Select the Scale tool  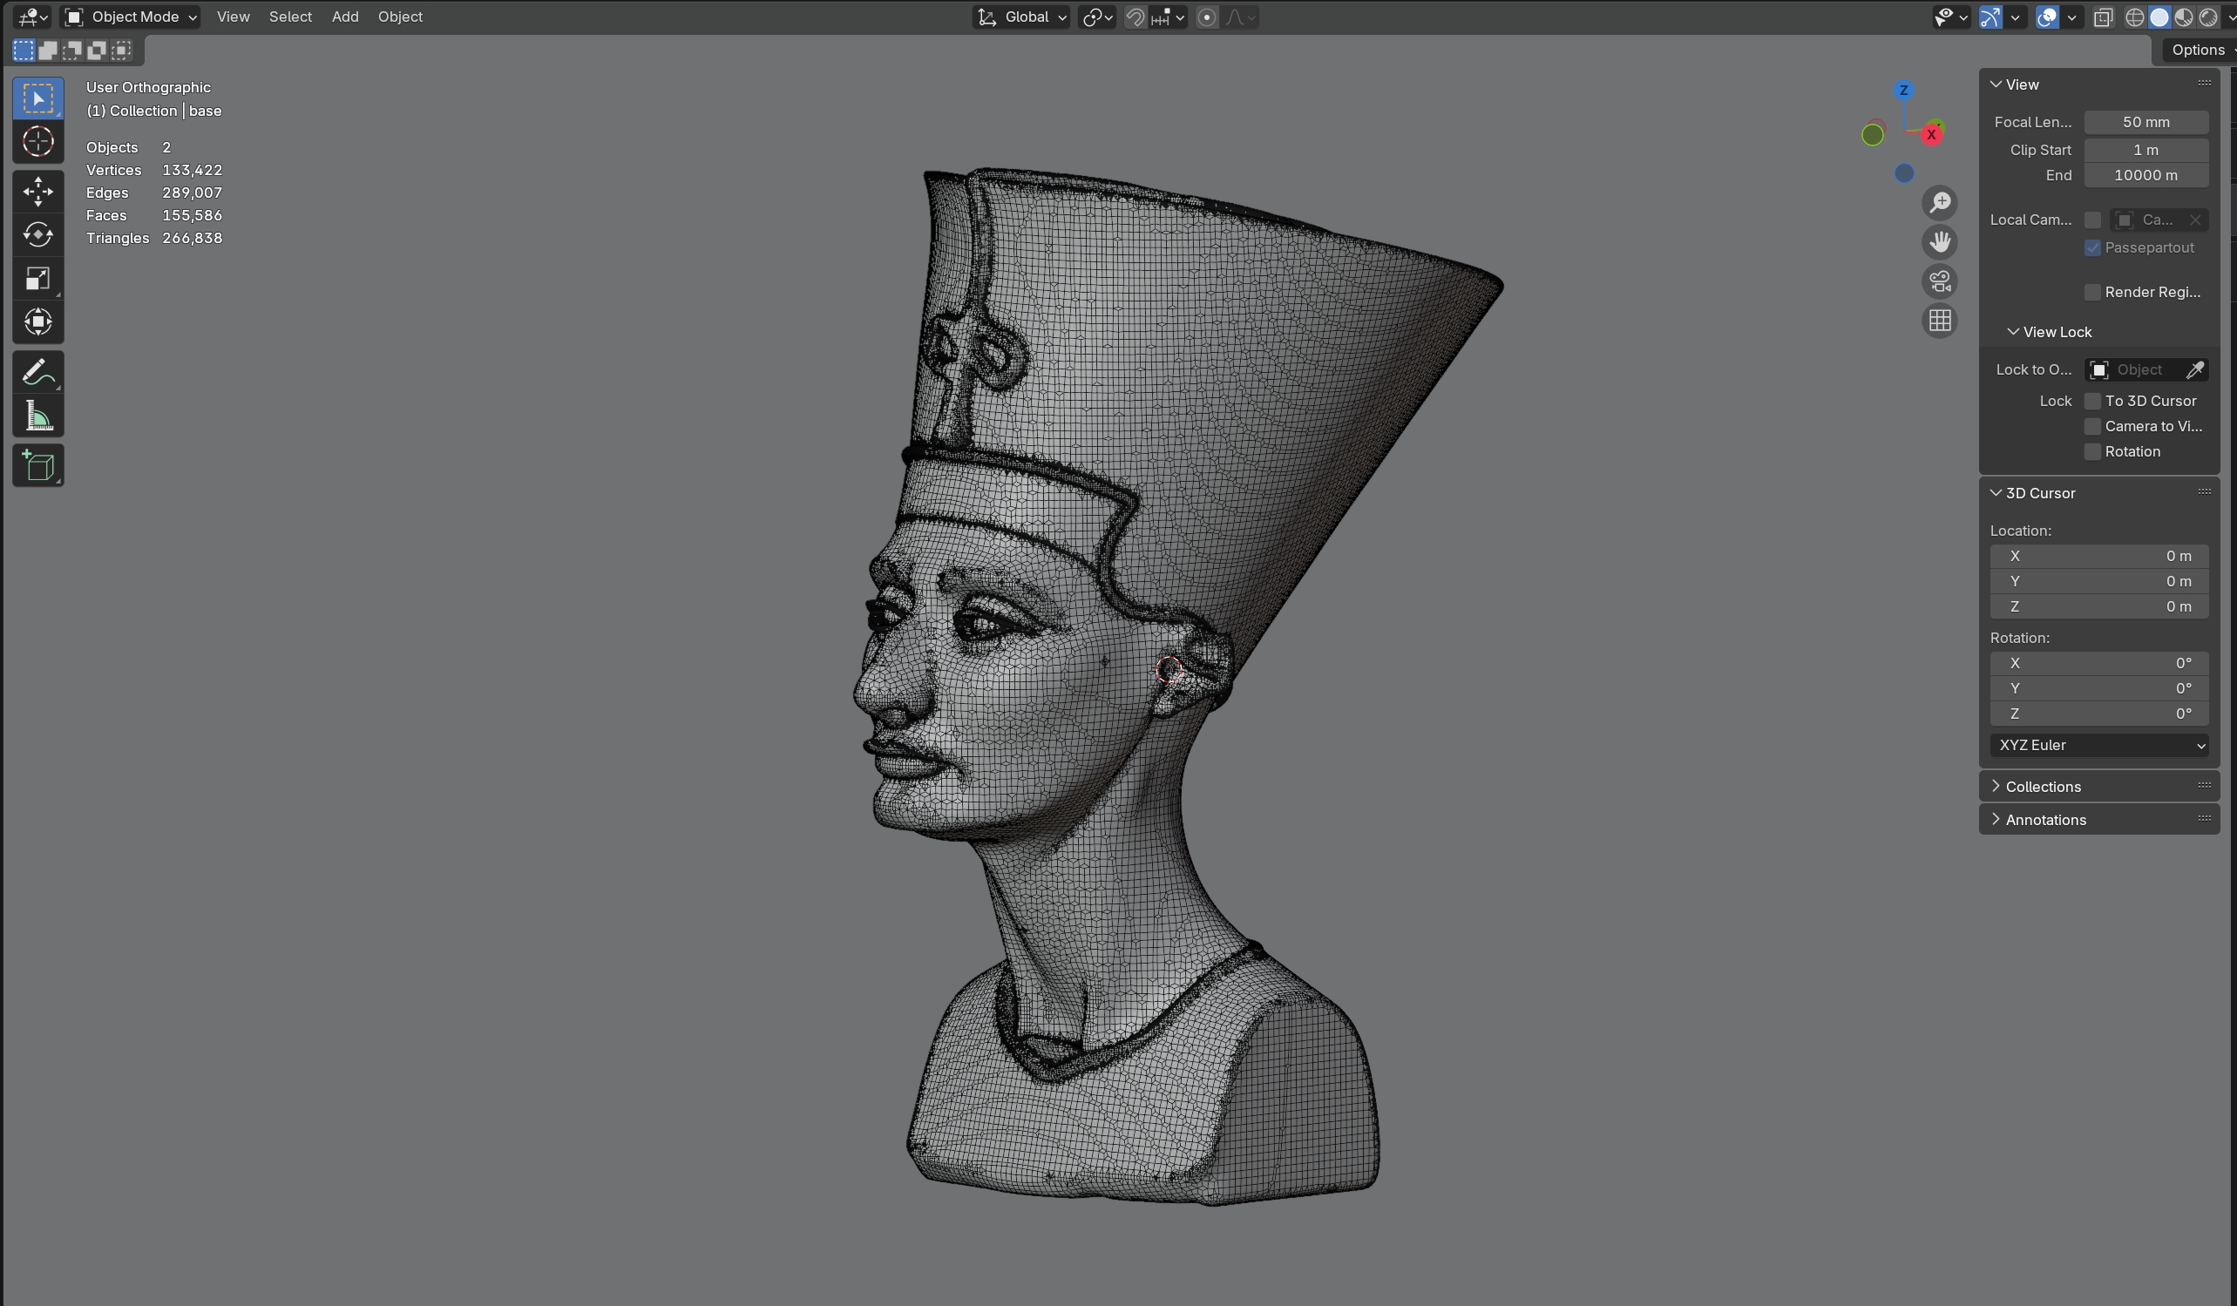click(37, 279)
